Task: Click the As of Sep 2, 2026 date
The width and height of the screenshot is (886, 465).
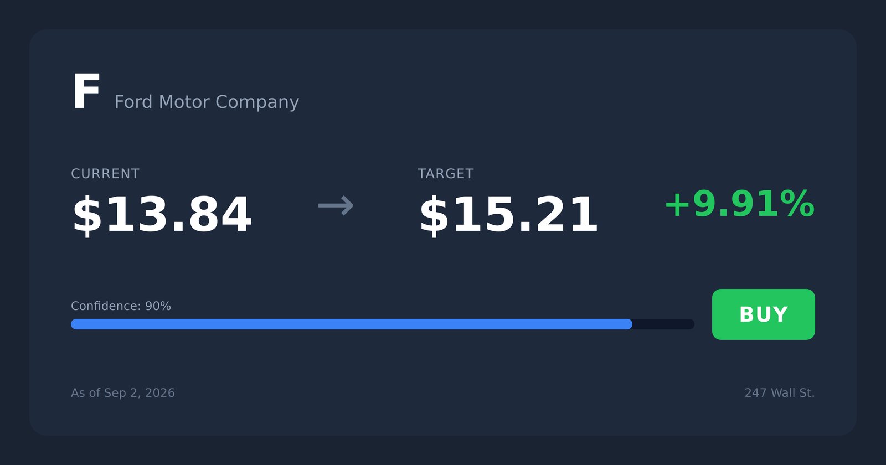Action: 123,393
